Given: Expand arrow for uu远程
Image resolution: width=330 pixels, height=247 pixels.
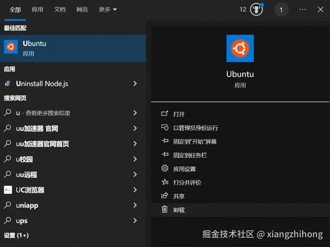Looking at the screenshot, I should (135, 174).
